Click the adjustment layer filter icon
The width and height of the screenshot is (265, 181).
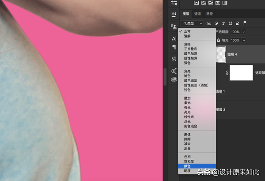216,23
